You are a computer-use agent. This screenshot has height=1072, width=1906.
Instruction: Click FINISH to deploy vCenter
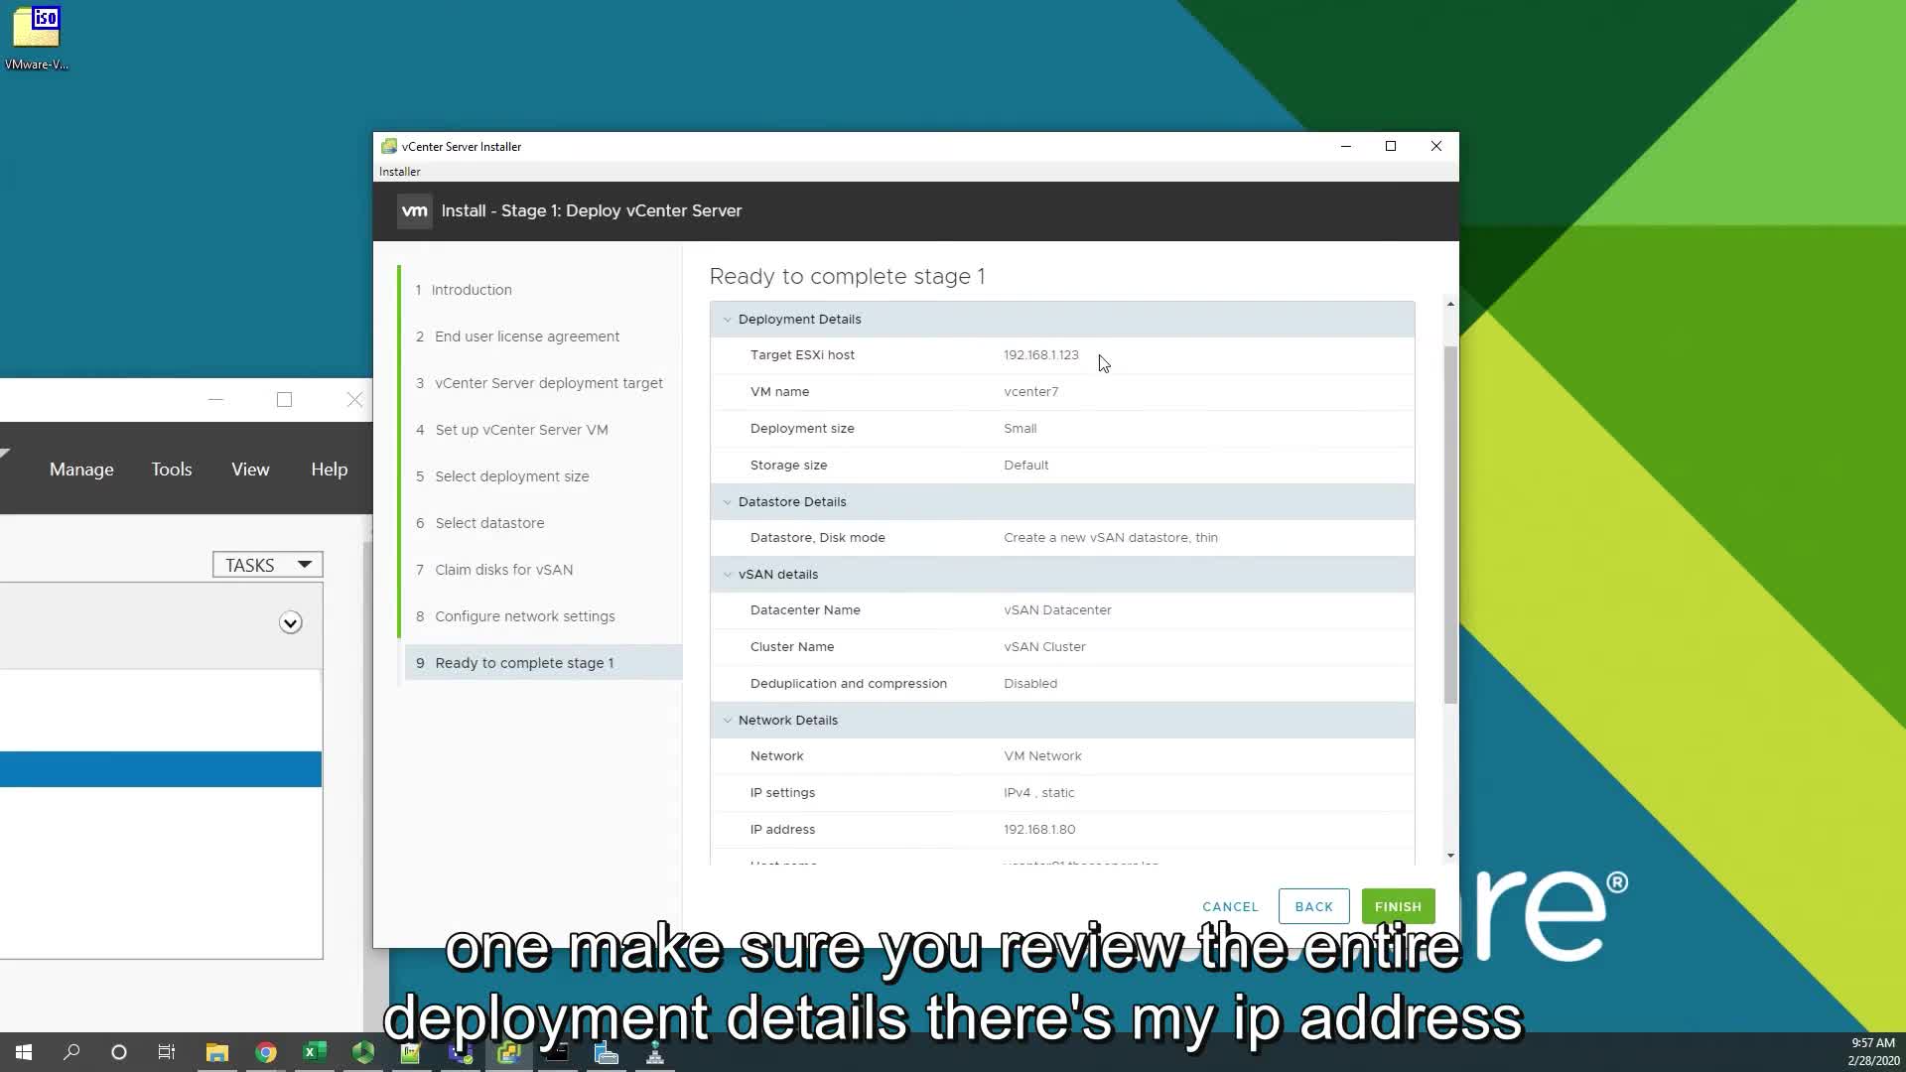coord(1398,906)
